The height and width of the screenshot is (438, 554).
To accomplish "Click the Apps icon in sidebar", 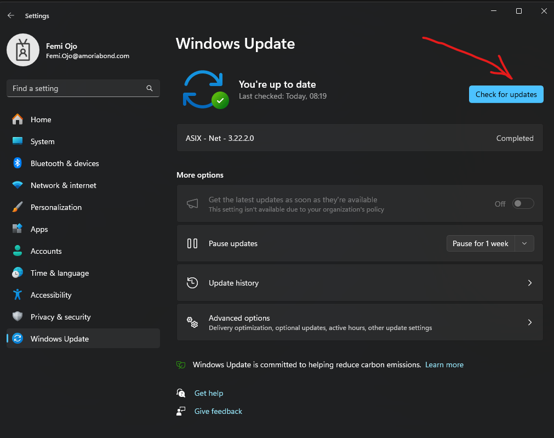I will coord(18,229).
